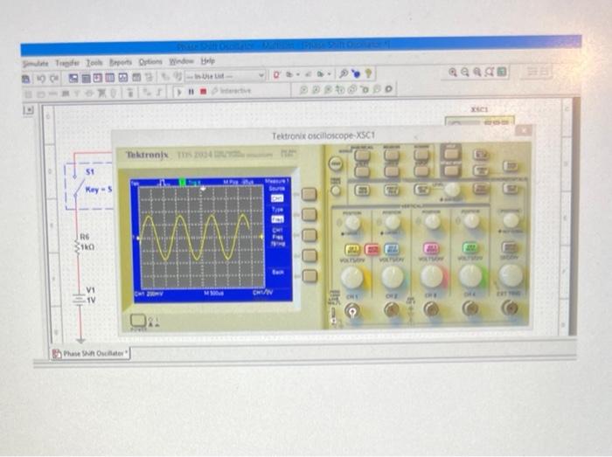The height and width of the screenshot is (457, 612).
Task: Click the CH1 vertical position knob
Action: [352, 223]
